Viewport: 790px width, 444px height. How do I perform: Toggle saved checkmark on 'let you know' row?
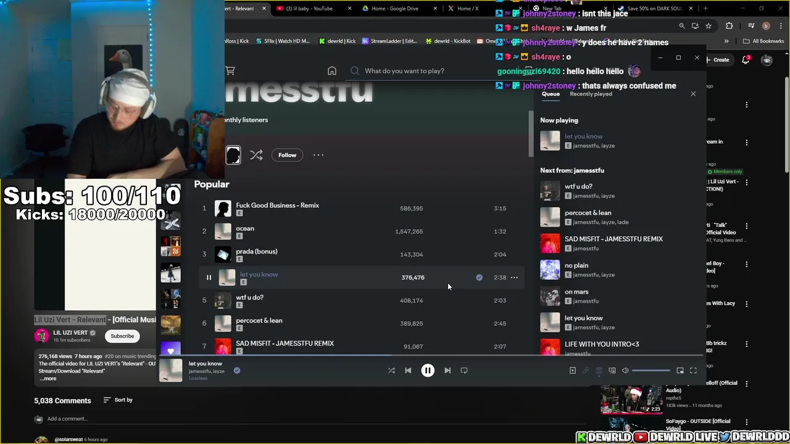click(x=479, y=277)
